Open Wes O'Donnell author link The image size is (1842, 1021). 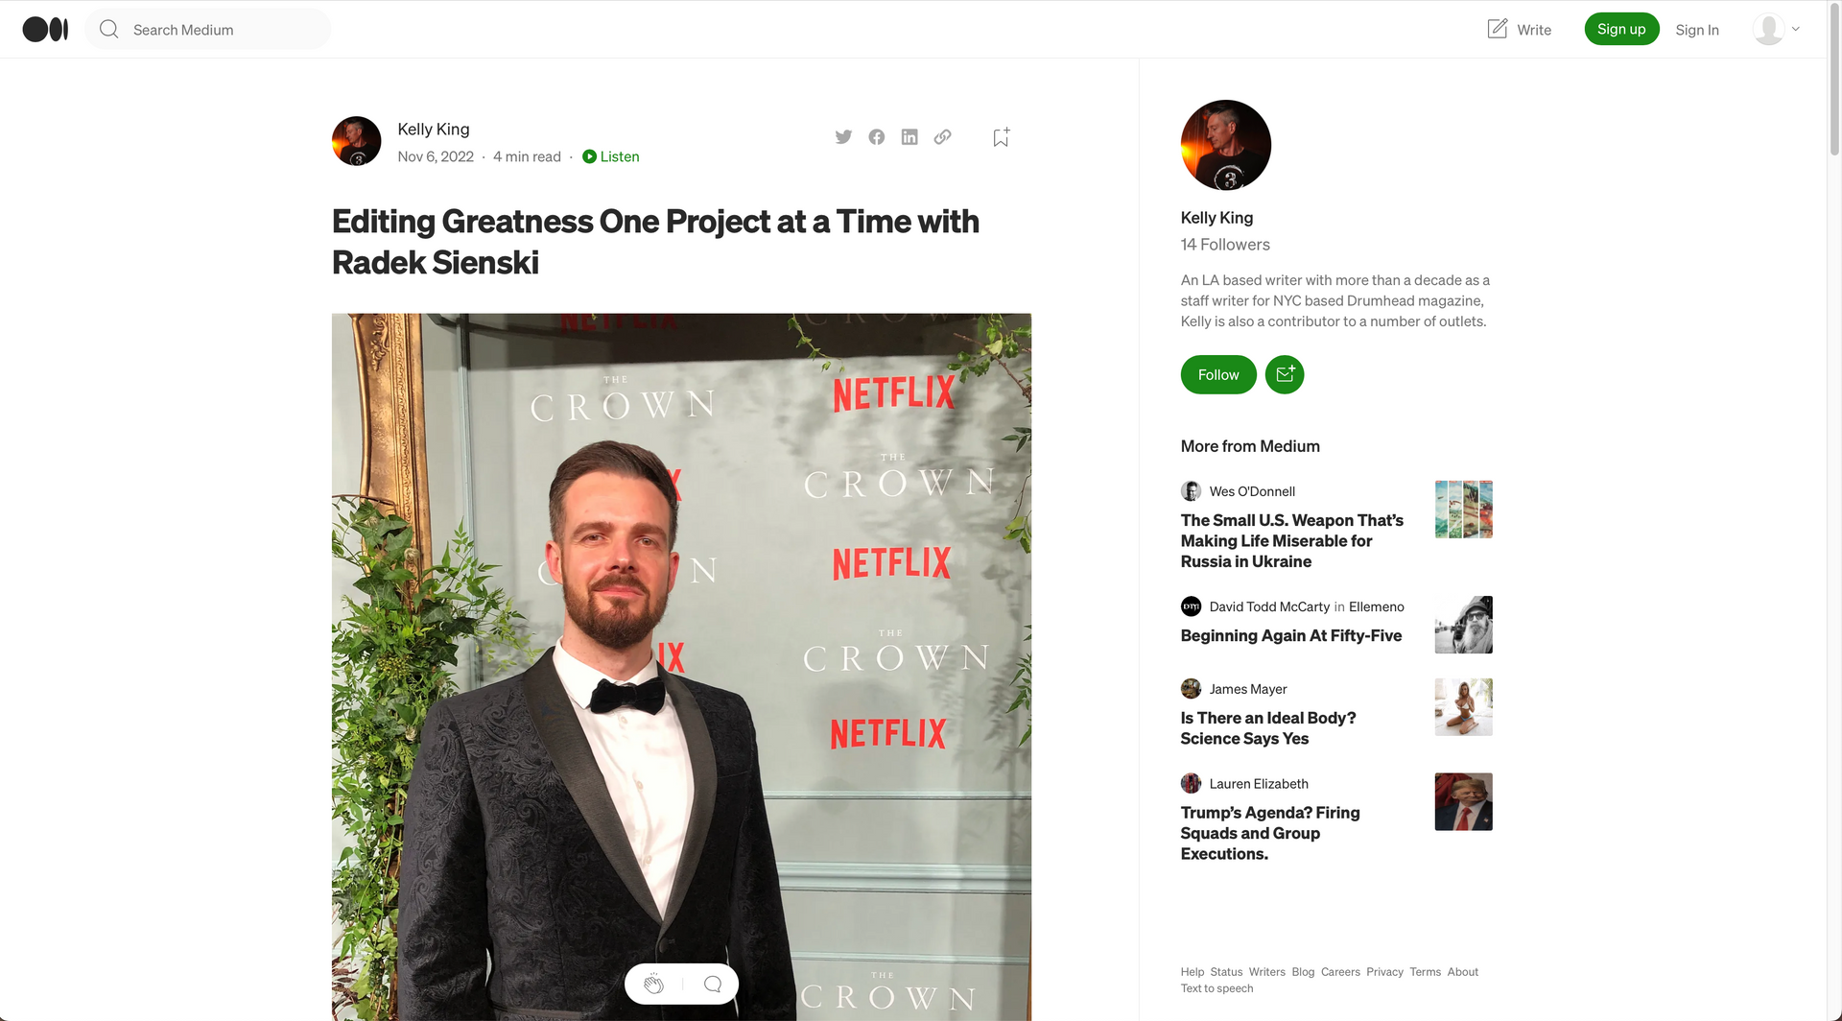pyautogui.click(x=1252, y=491)
